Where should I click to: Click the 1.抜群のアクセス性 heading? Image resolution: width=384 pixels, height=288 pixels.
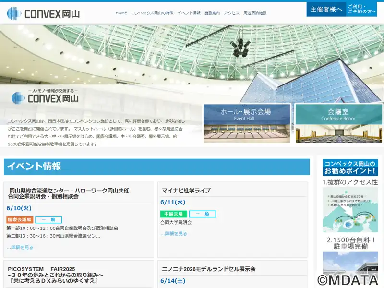350,182
